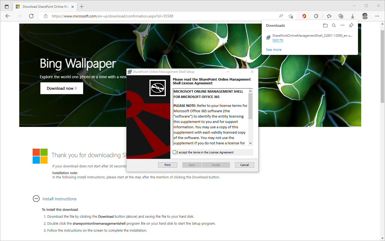Click the 'Installation note:' label
385x241 pixels.
[65, 173]
